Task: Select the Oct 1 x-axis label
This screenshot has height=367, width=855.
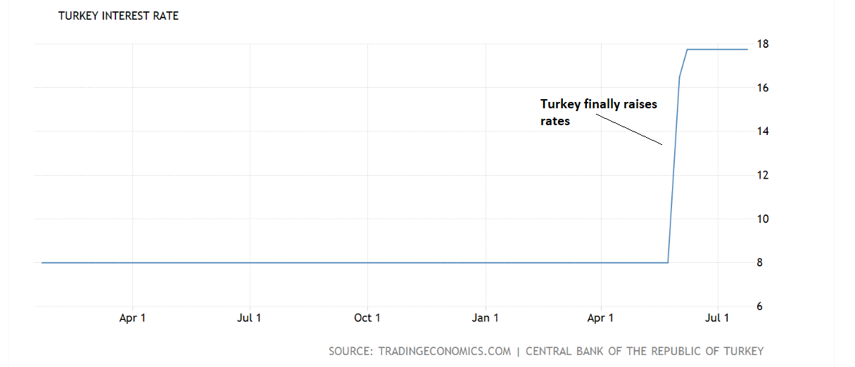Action: (x=367, y=318)
